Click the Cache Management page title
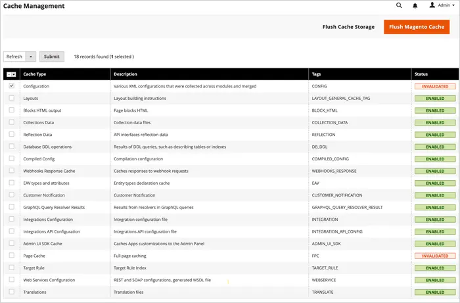The height and width of the screenshot is (303, 460). click(x=34, y=6)
